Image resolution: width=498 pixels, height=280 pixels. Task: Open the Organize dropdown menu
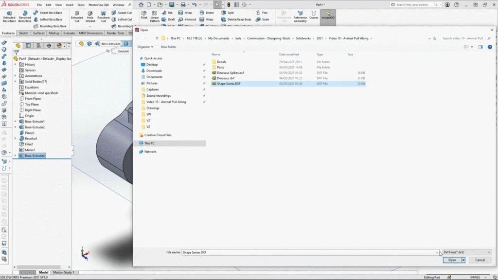pos(144,47)
